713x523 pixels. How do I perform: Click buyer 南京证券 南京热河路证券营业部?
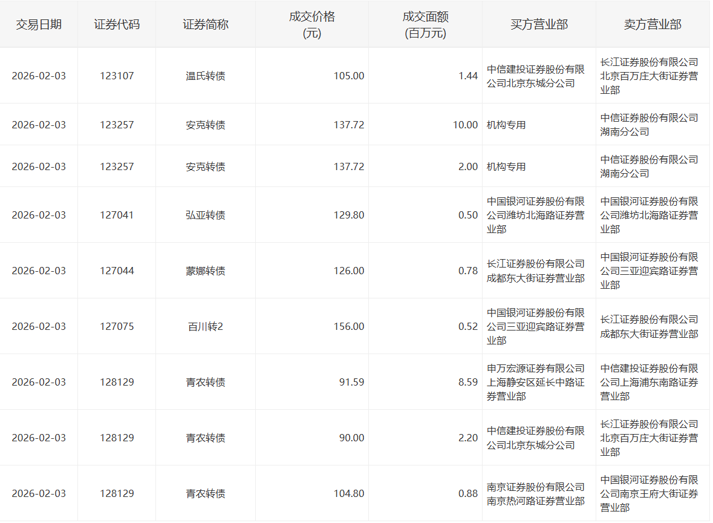[536, 494]
